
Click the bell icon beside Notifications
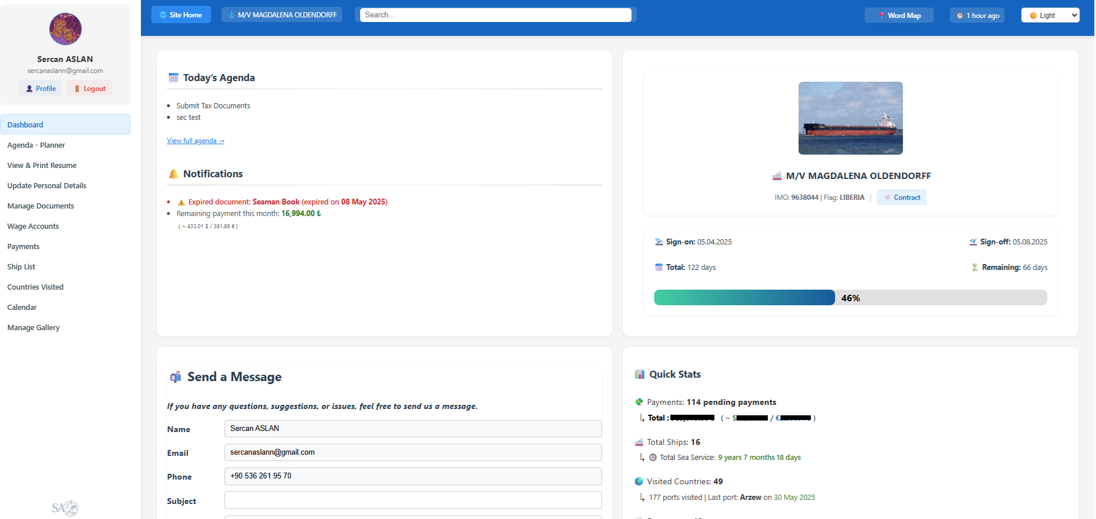[173, 174]
